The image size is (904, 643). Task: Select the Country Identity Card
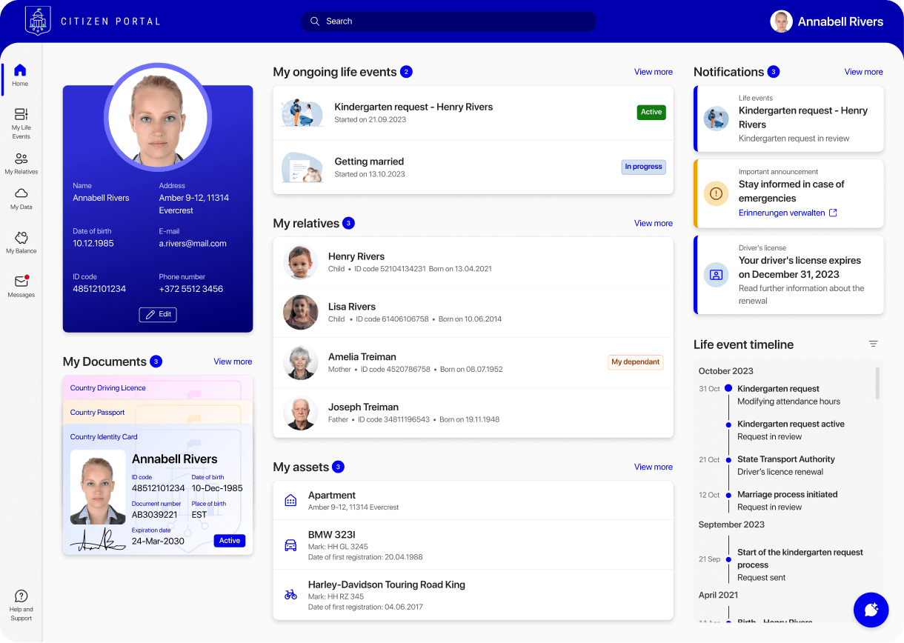(158, 489)
